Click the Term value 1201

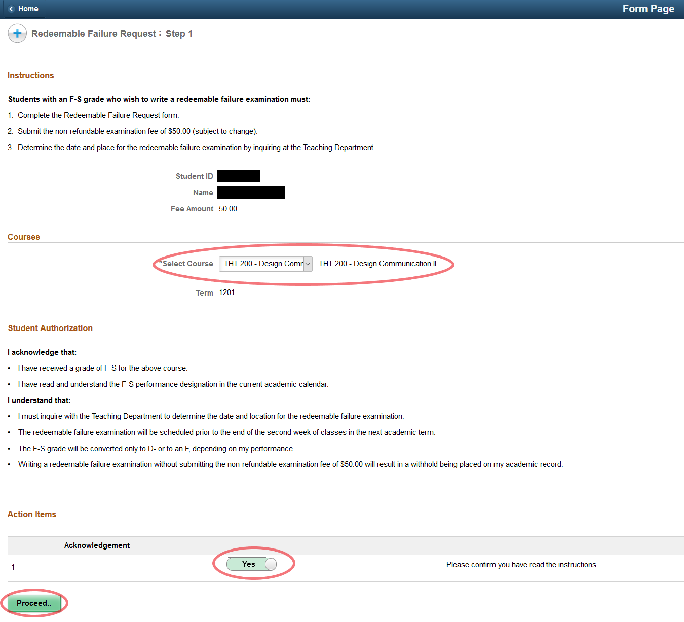pyautogui.click(x=226, y=292)
